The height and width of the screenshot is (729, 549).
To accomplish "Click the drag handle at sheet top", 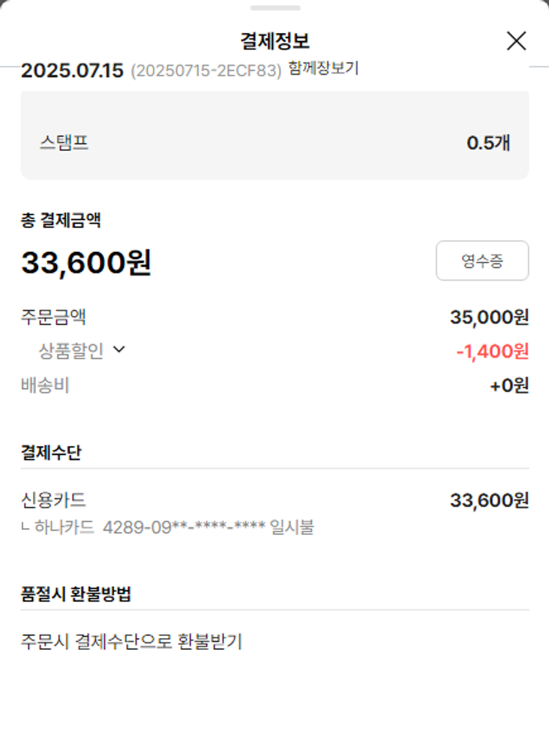I will [x=274, y=8].
